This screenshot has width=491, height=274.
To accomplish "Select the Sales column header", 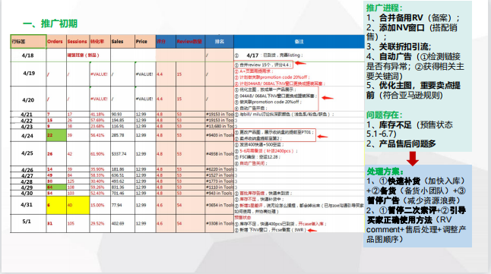I will click(123, 42).
